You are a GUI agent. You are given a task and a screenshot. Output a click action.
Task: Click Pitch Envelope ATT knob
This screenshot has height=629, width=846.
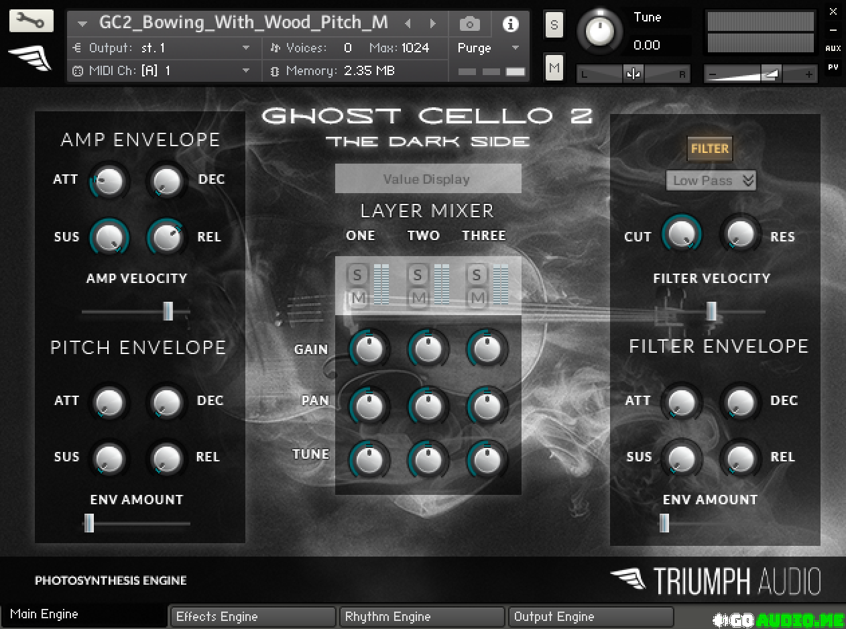click(109, 402)
